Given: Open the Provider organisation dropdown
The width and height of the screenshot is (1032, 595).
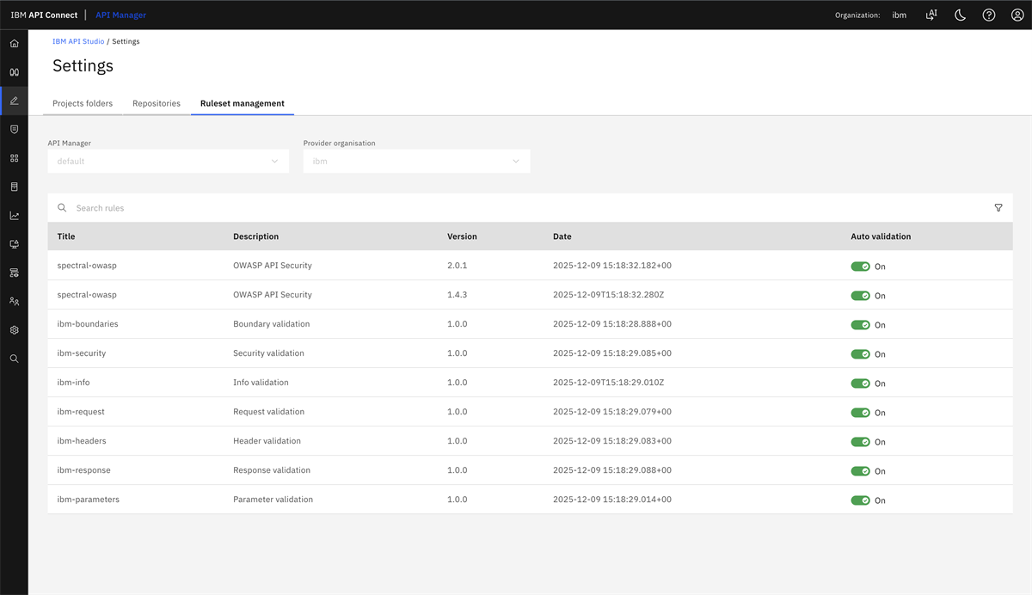Looking at the screenshot, I should (x=416, y=161).
